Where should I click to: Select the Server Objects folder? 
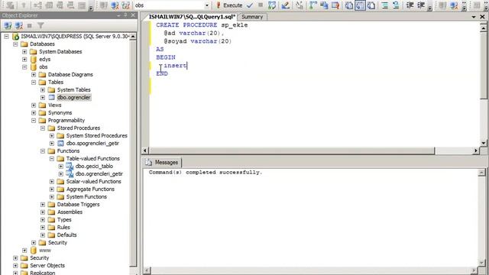[47, 265]
